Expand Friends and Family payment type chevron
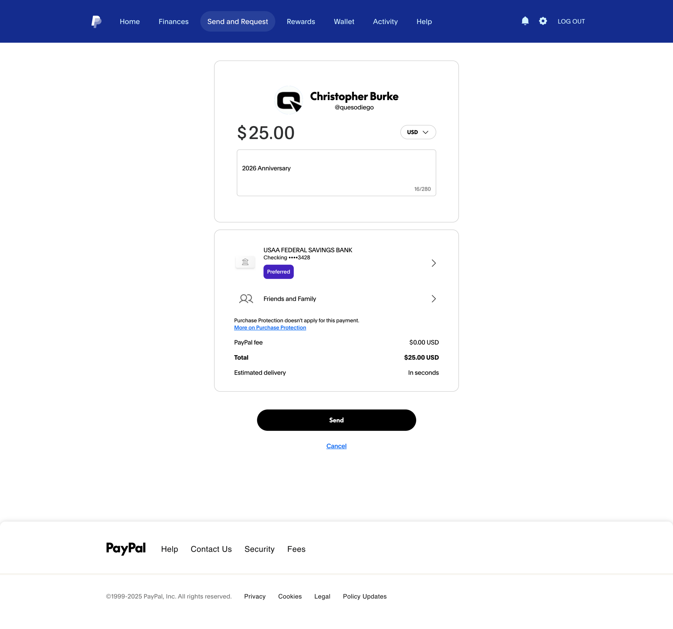Screen dimensions: 673x629 click(x=433, y=299)
